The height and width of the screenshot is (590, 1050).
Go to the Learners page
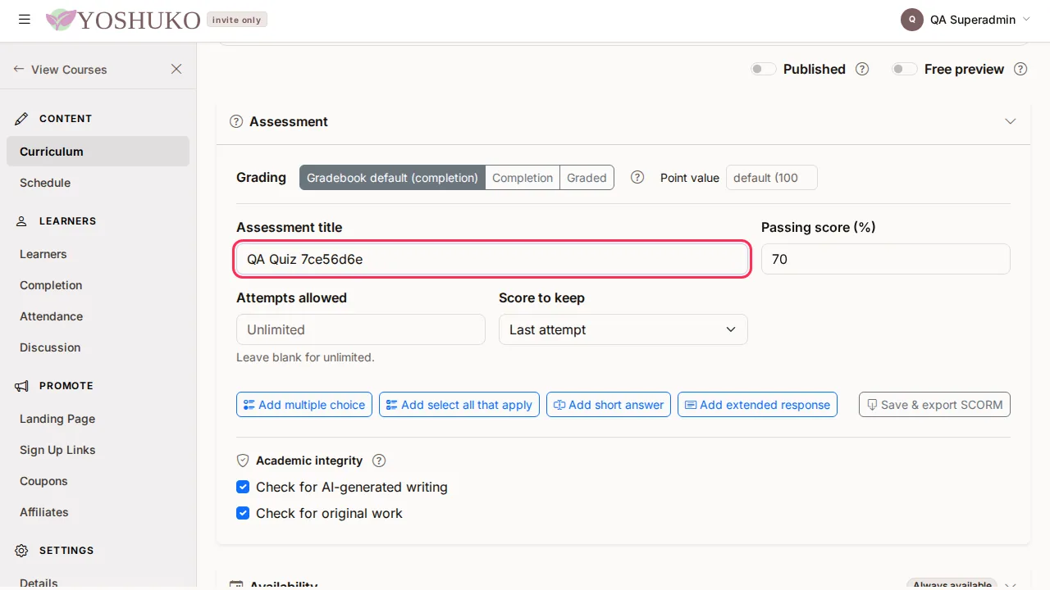click(98, 254)
